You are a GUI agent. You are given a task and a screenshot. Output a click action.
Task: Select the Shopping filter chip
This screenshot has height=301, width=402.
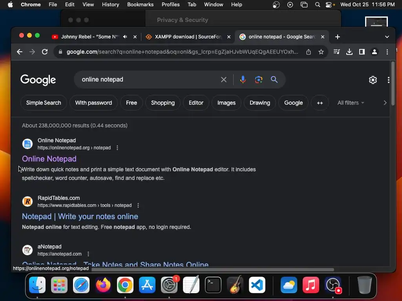coord(163,103)
